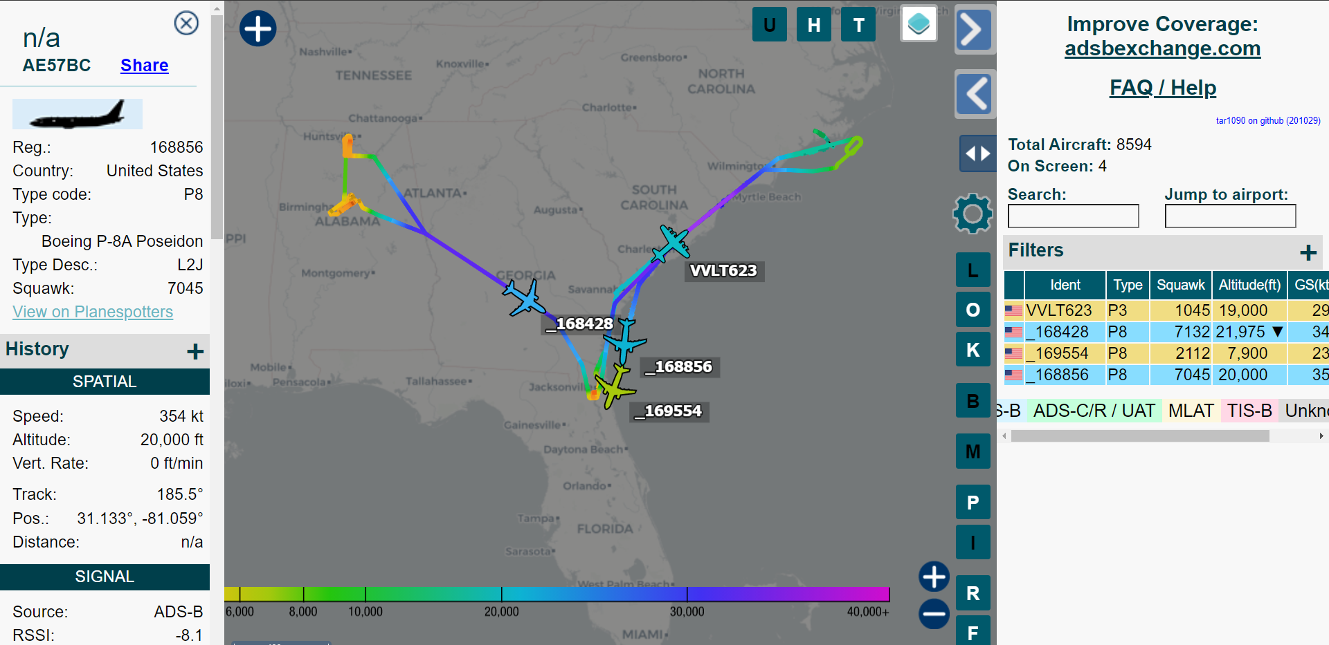Expand the Filters section
This screenshot has height=645, width=1329.
[x=1308, y=252]
